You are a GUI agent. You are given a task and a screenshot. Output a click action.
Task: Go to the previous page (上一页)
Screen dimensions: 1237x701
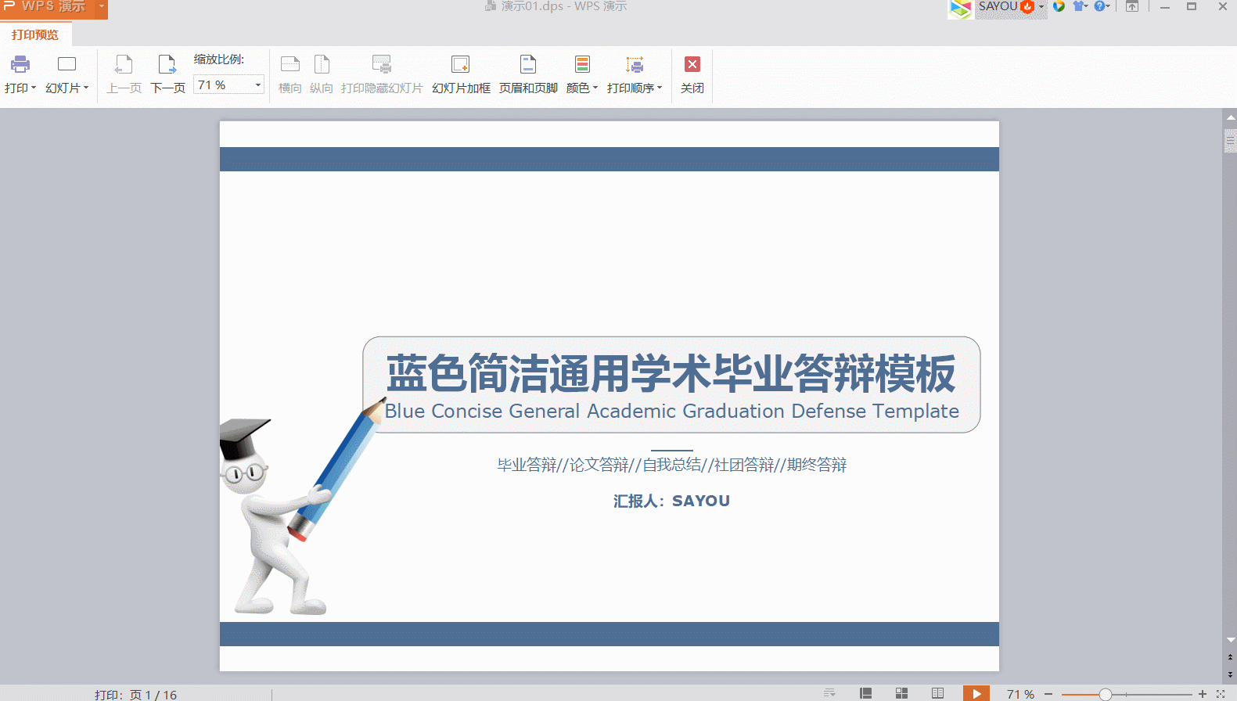pyautogui.click(x=124, y=75)
